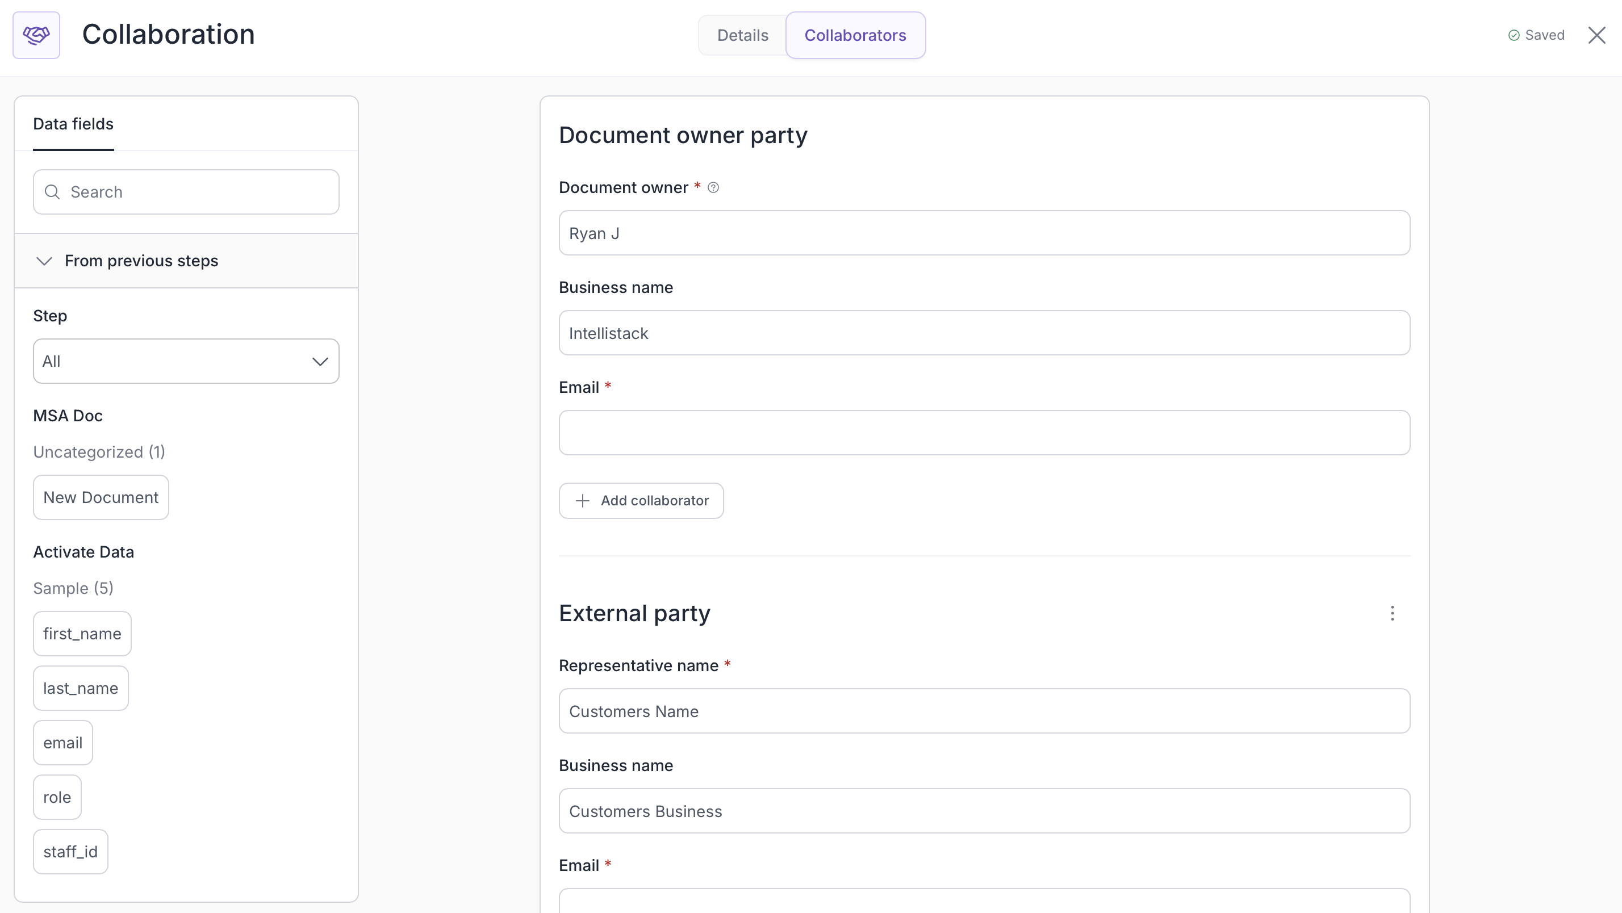Click the Add collaborator button
The image size is (1622, 913).
coord(641,501)
